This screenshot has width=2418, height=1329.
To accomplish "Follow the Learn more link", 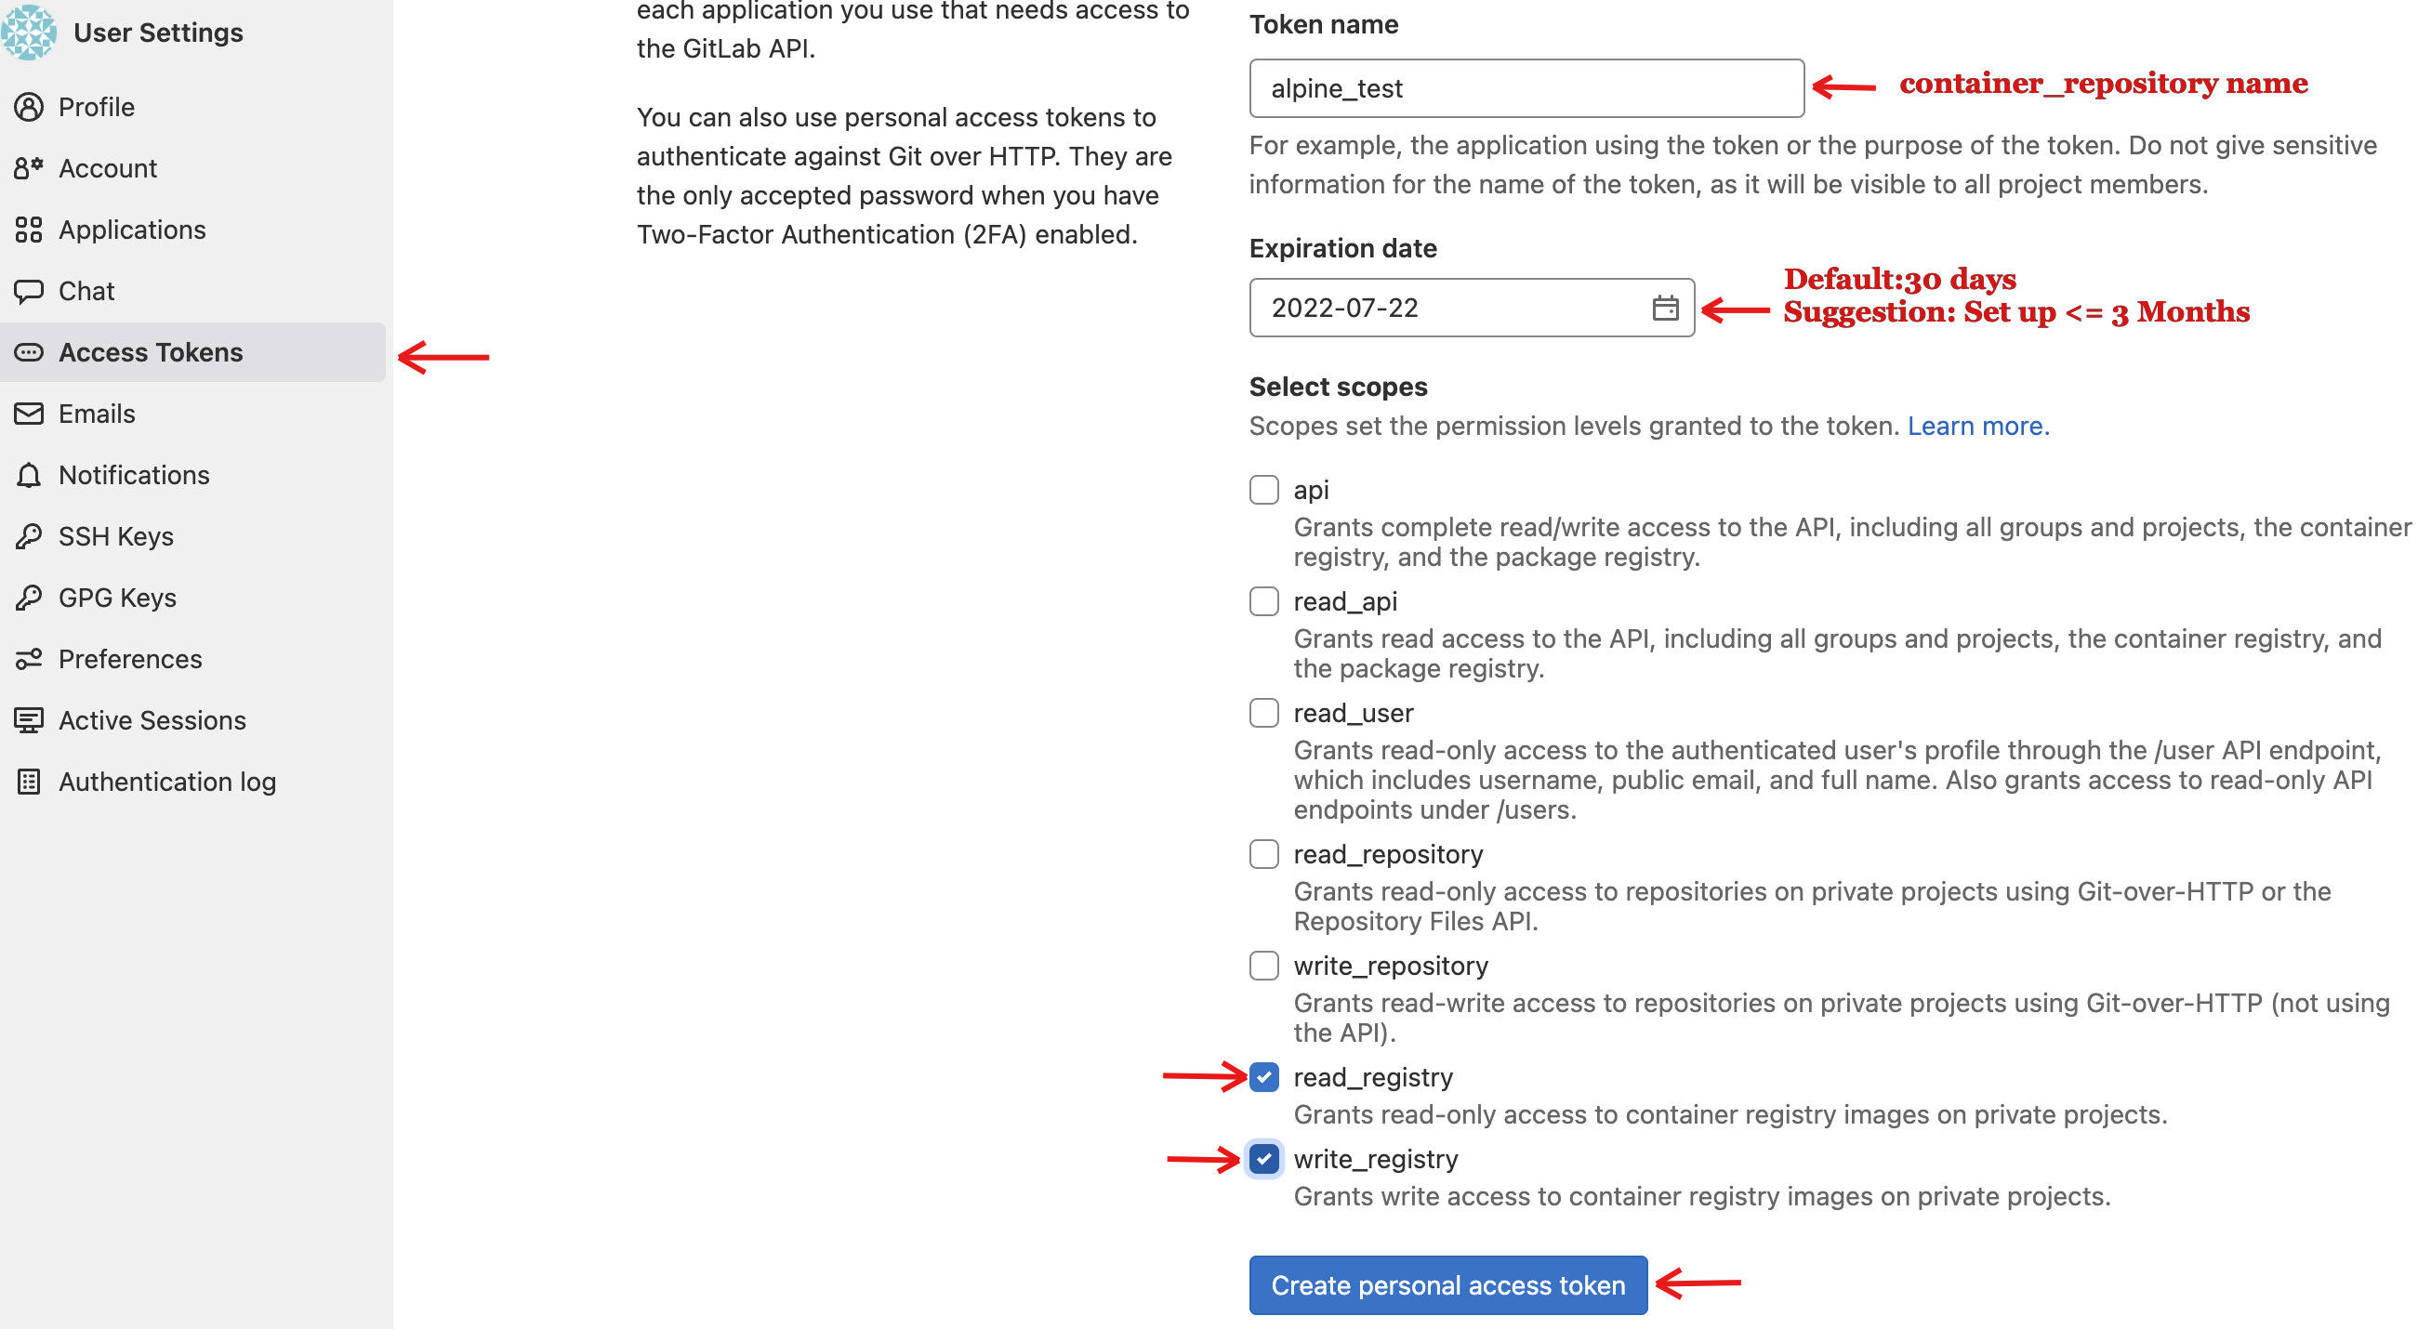I will point(1976,426).
